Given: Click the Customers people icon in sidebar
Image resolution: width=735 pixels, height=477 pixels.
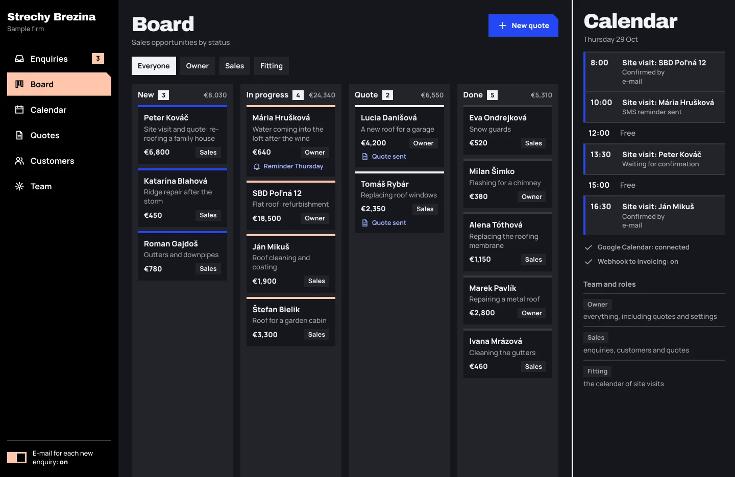Looking at the screenshot, I should click(19, 161).
